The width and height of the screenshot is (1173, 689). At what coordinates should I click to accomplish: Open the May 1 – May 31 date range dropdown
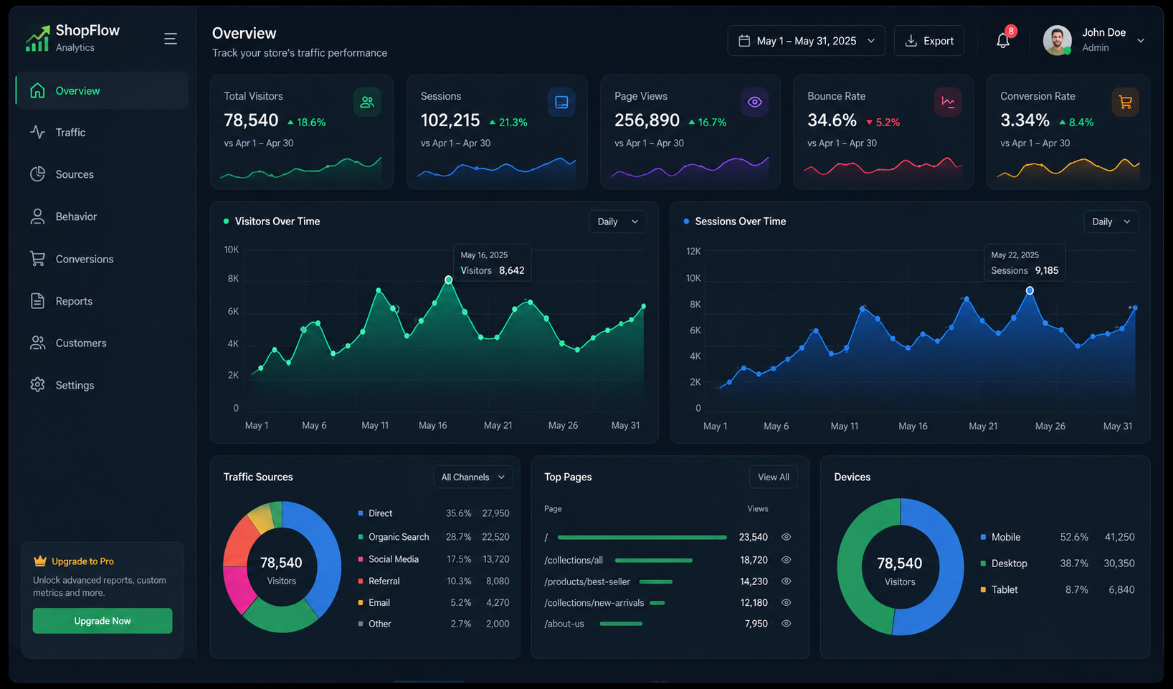tap(806, 41)
